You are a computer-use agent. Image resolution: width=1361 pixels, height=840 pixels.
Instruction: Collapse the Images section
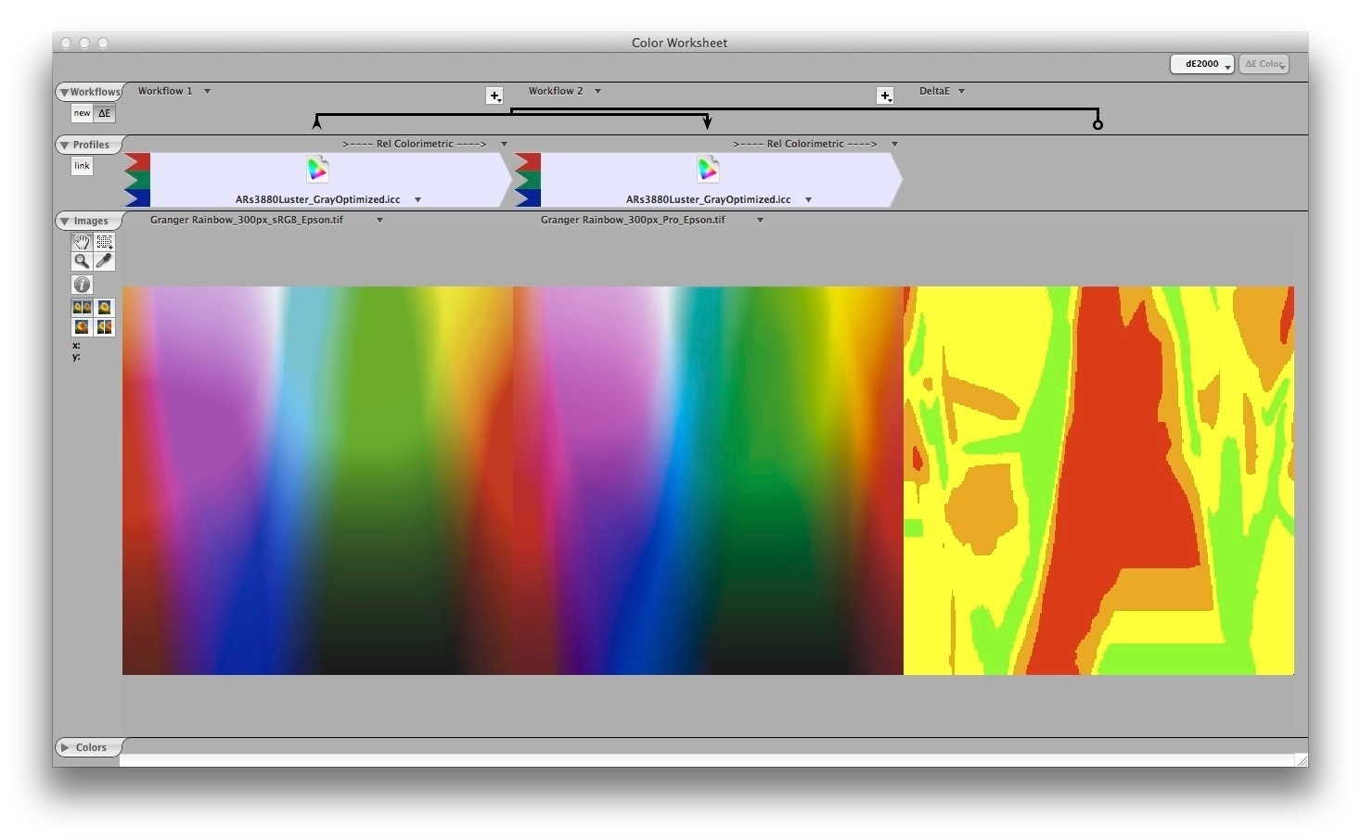[64, 221]
